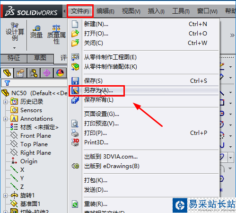Select Right Plane in the tree
This screenshot has width=236, height=213.
click(35, 153)
